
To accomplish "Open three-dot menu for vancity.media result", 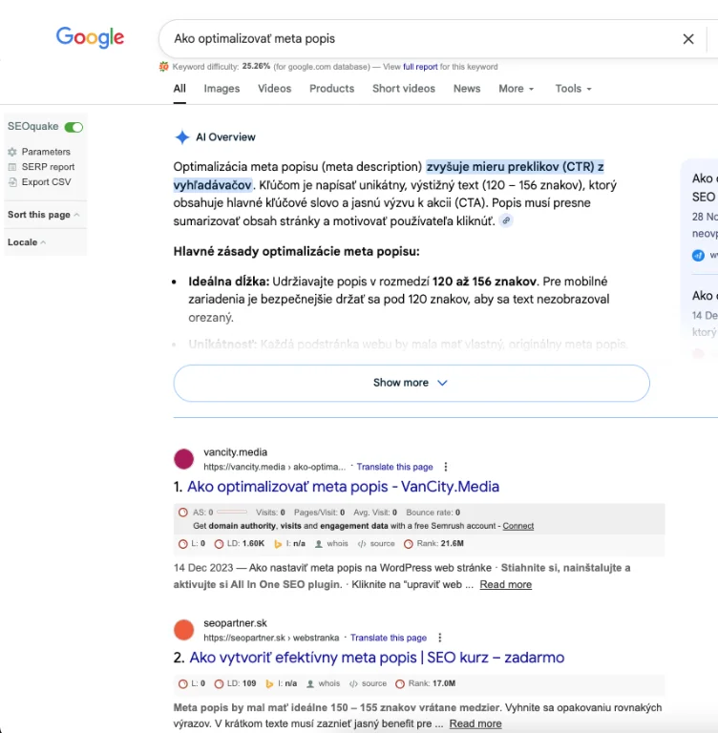I will click(446, 467).
